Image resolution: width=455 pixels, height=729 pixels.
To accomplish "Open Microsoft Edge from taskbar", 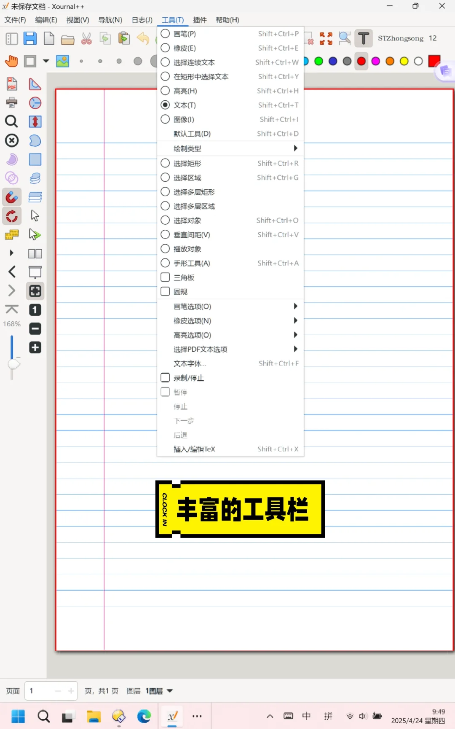I will [x=144, y=716].
